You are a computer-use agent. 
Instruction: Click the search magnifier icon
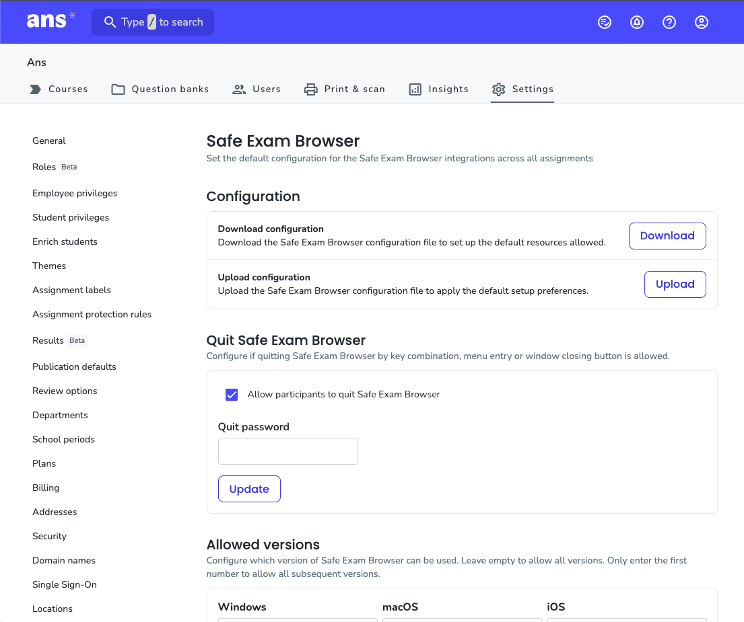pyautogui.click(x=110, y=22)
